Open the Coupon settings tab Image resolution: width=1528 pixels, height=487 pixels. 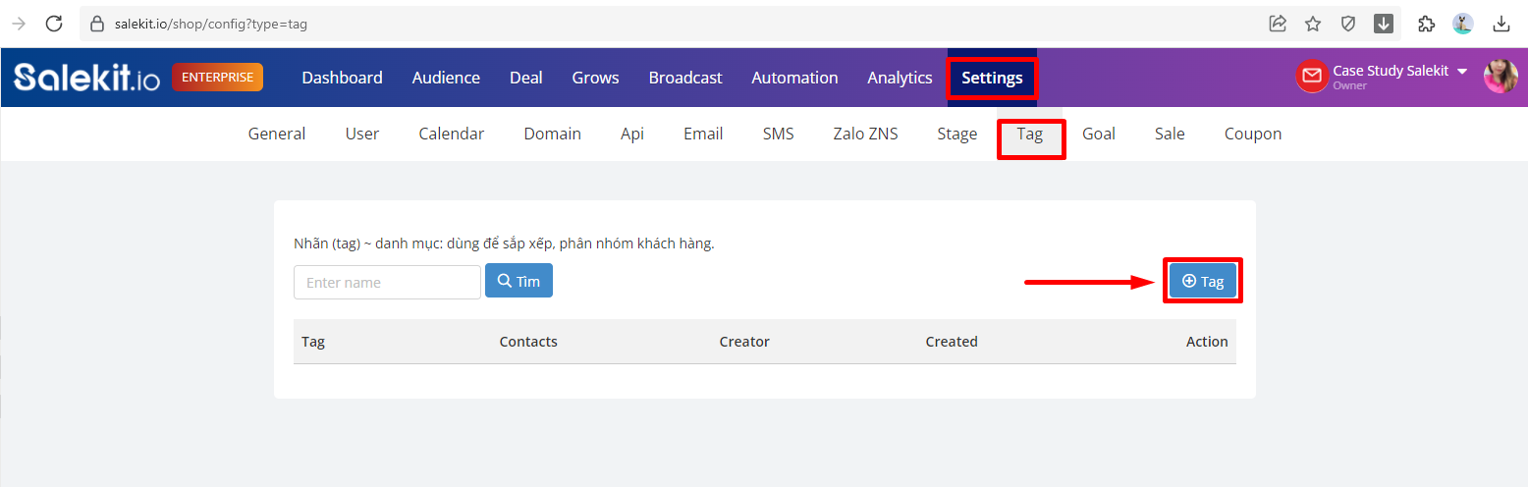1253,134
